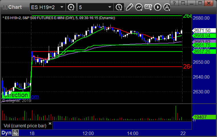Click the Chart window grip handle
The height and width of the screenshot is (137, 217).
5,7
